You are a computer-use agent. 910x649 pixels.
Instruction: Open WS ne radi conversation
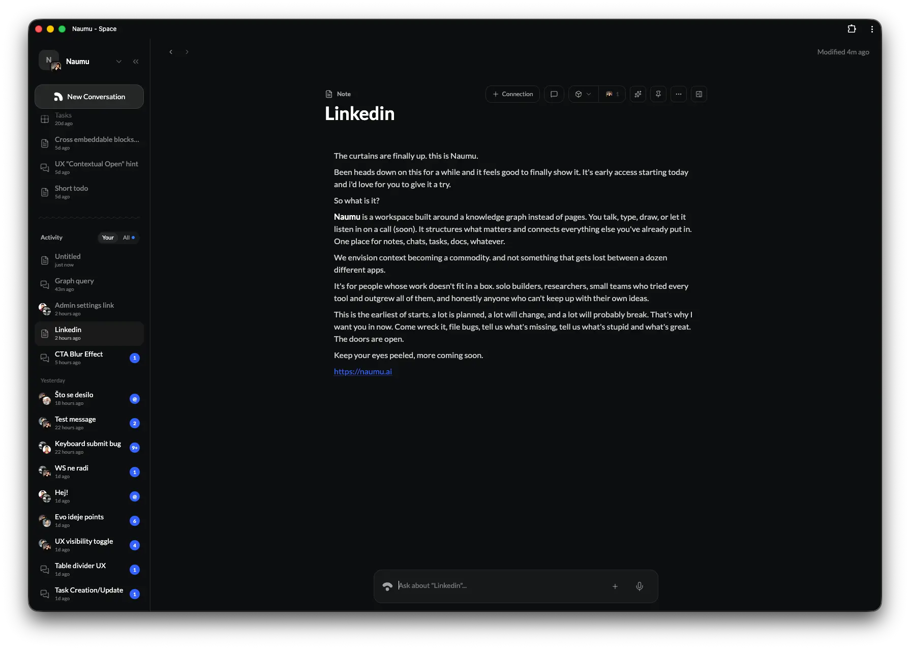(x=89, y=471)
